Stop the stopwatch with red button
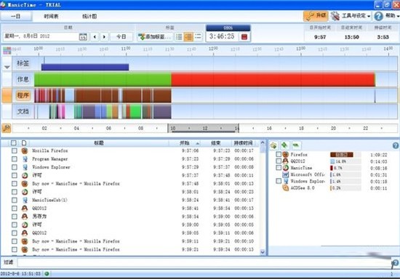The height and width of the screenshot is (279, 400). coord(244,36)
